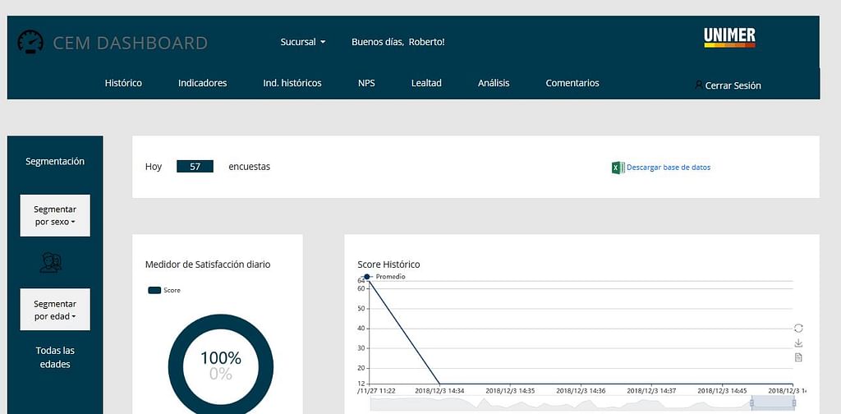Refresh the Score Histórico chart
Image resolution: width=841 pixels, height=414 pixels.
[798, 329]
